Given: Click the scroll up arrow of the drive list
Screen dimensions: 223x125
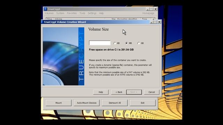Looking at the screenshot, I should pos(153,19).
